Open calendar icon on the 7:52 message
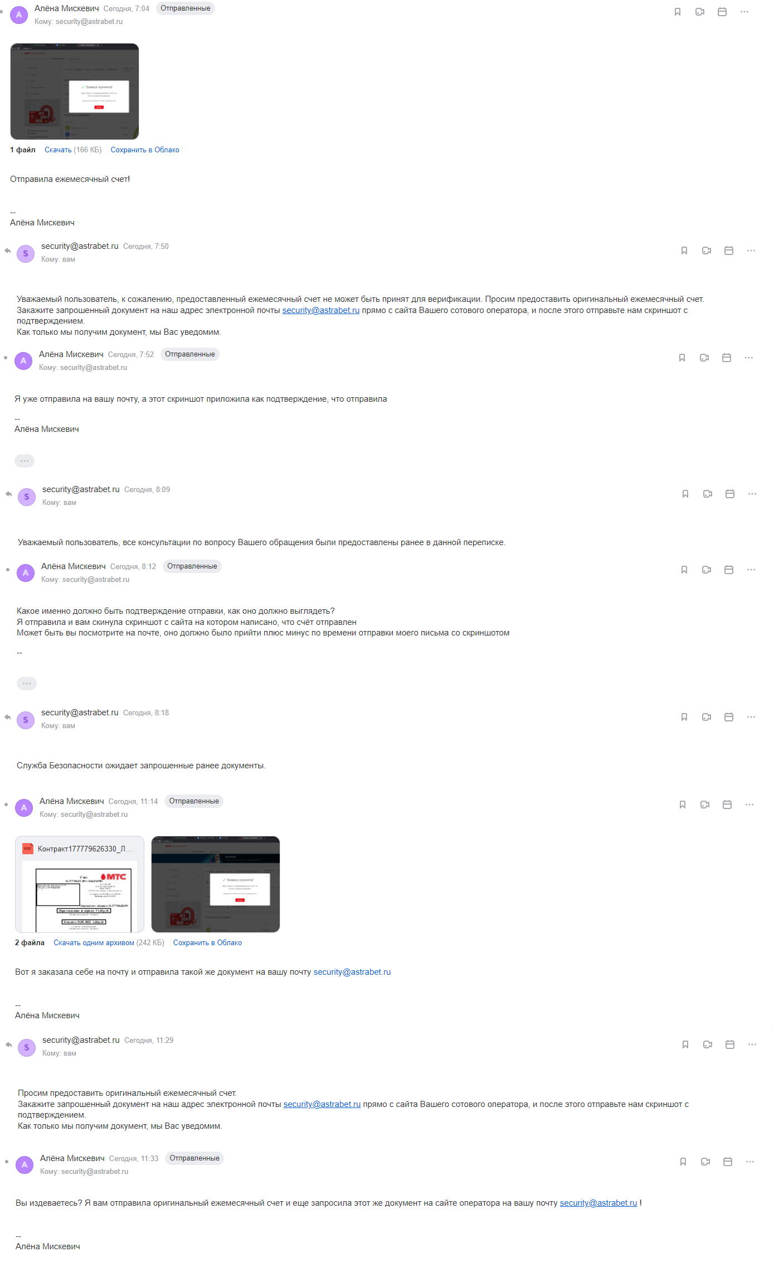 click(x=727, y=358)
